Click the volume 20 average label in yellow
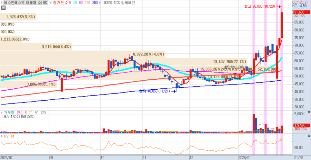 (31, 113)
